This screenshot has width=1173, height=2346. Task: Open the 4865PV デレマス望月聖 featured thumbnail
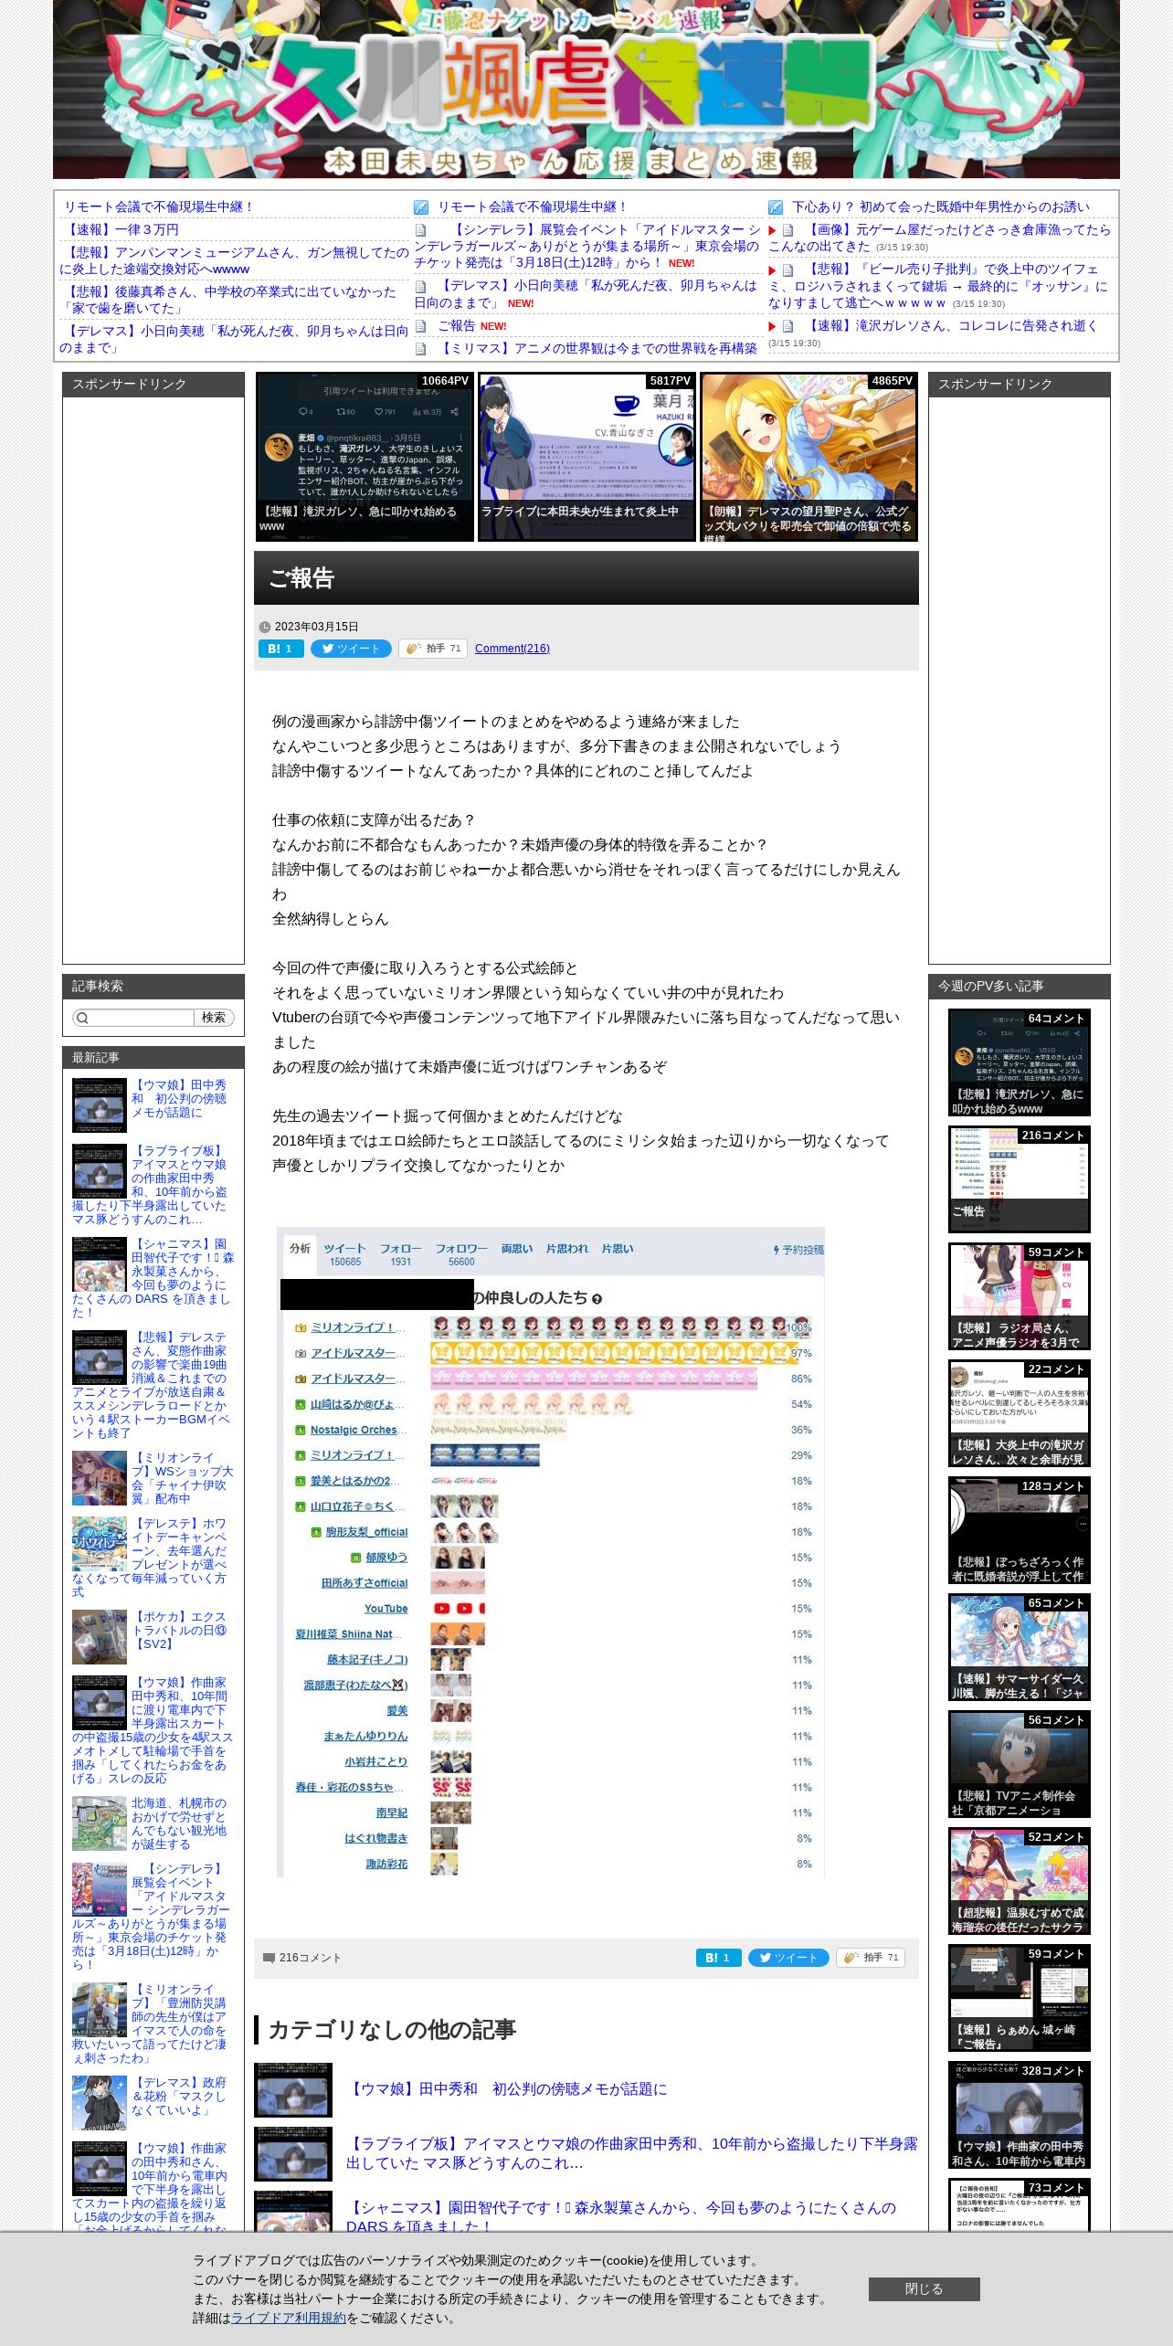(808, 457)
